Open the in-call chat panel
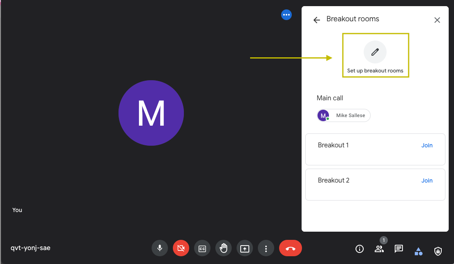 pos(399,249)
